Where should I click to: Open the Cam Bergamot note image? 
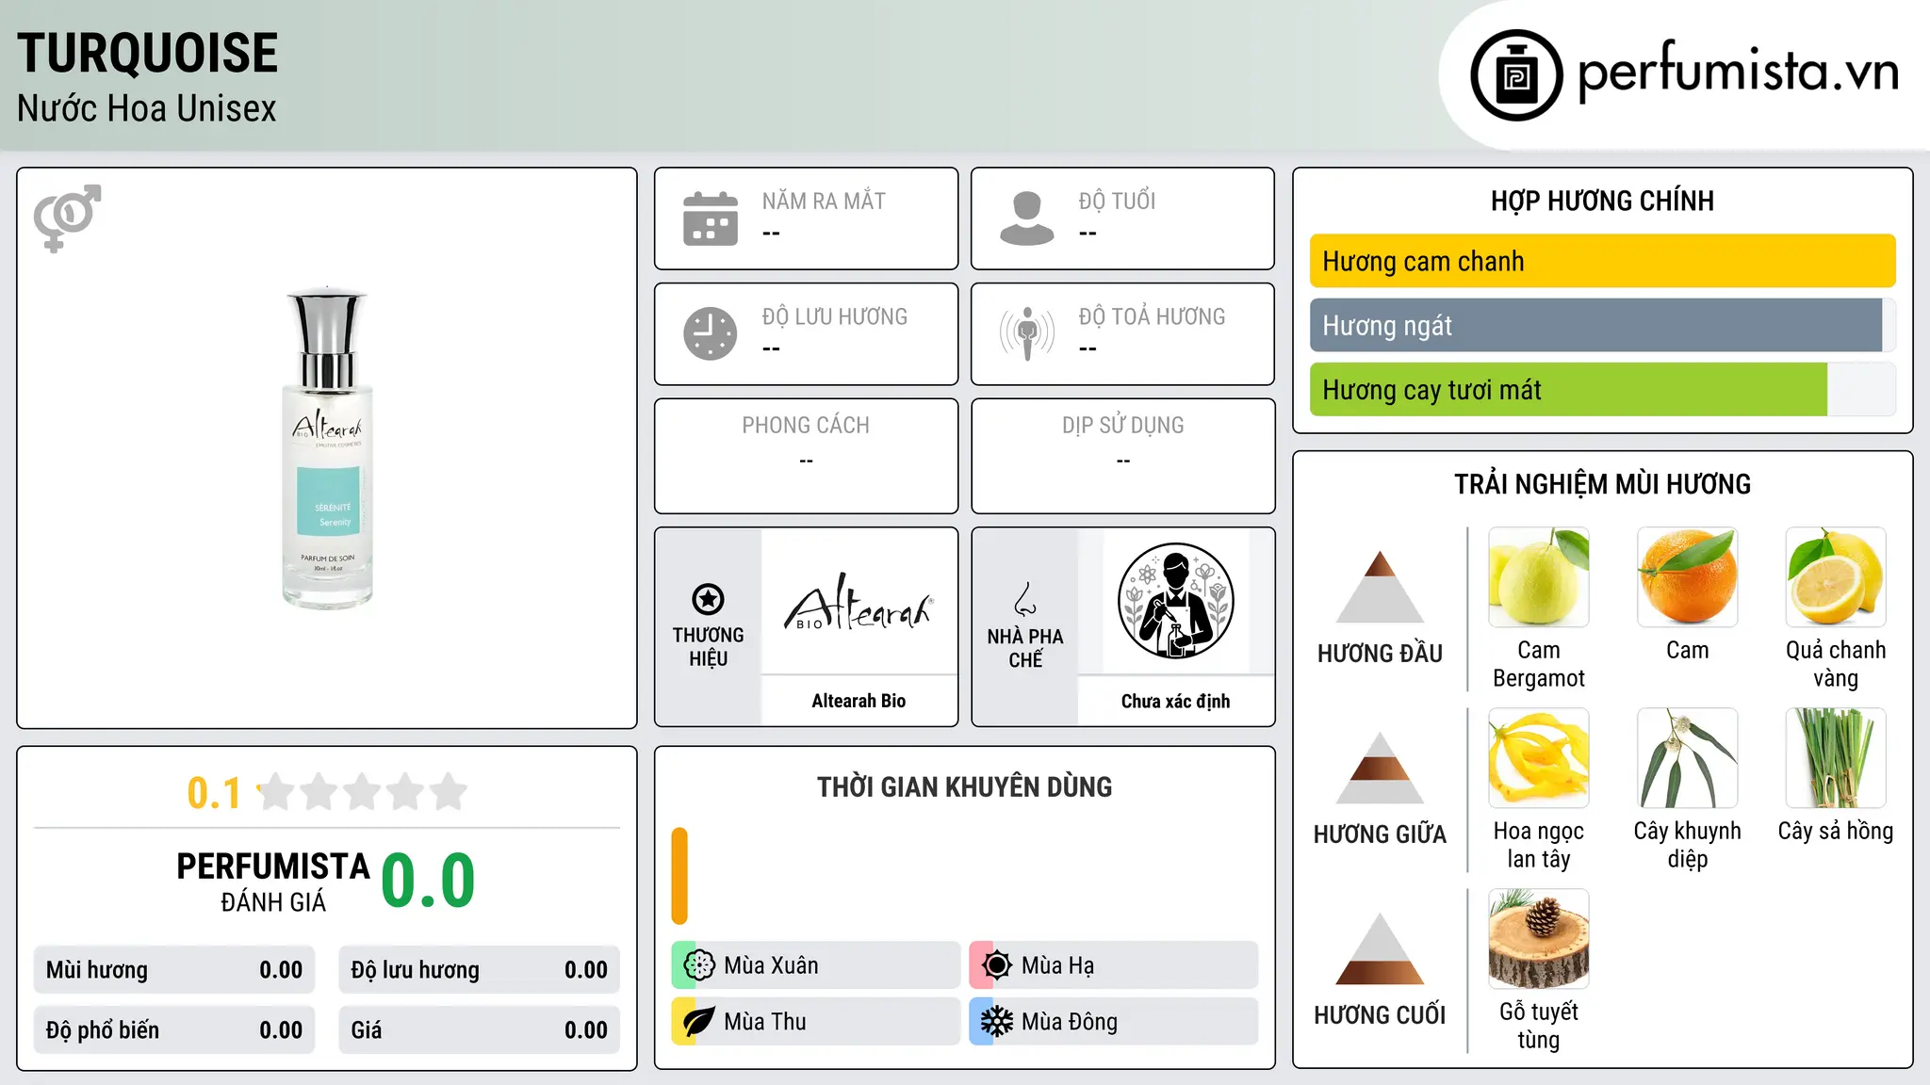click(1539, 577)
